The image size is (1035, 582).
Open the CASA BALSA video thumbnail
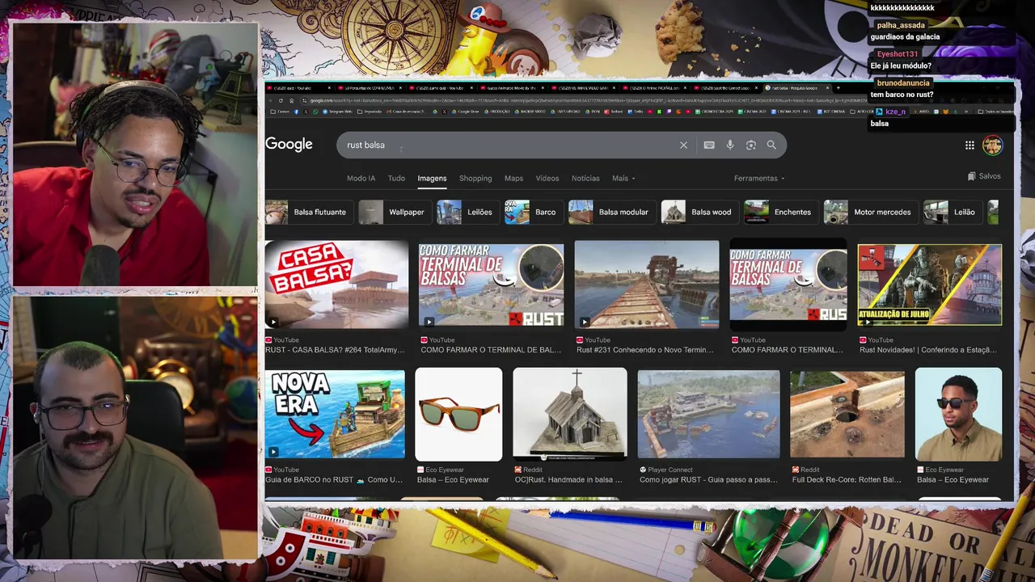pyautogui.click(x=337, y=285)
